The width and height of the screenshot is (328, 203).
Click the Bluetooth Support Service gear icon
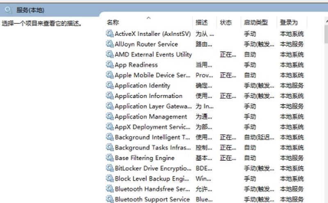tap(109, 199)
